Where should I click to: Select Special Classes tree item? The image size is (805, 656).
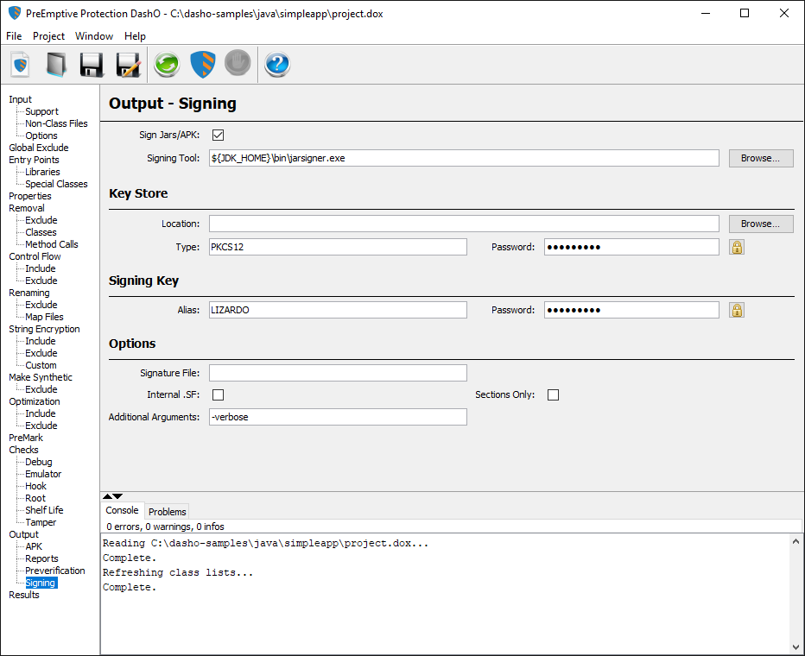tap(56, 184)
